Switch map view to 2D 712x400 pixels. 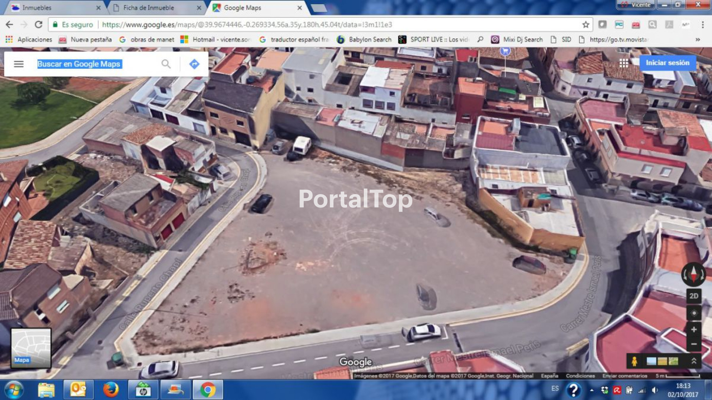coord(693,296)
